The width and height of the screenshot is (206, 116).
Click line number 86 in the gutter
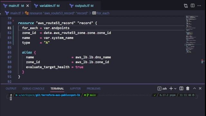coord(9,52)
